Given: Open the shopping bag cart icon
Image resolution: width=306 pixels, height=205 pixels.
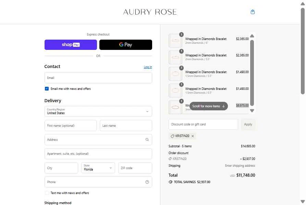Looking at the screenshot, I should (x=253, y=12).
